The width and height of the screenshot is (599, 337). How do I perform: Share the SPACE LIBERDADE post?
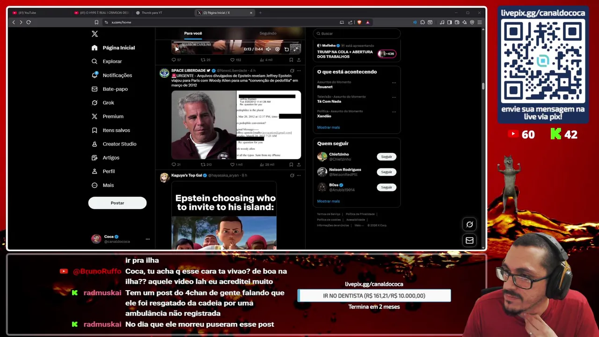click(299, 164)
